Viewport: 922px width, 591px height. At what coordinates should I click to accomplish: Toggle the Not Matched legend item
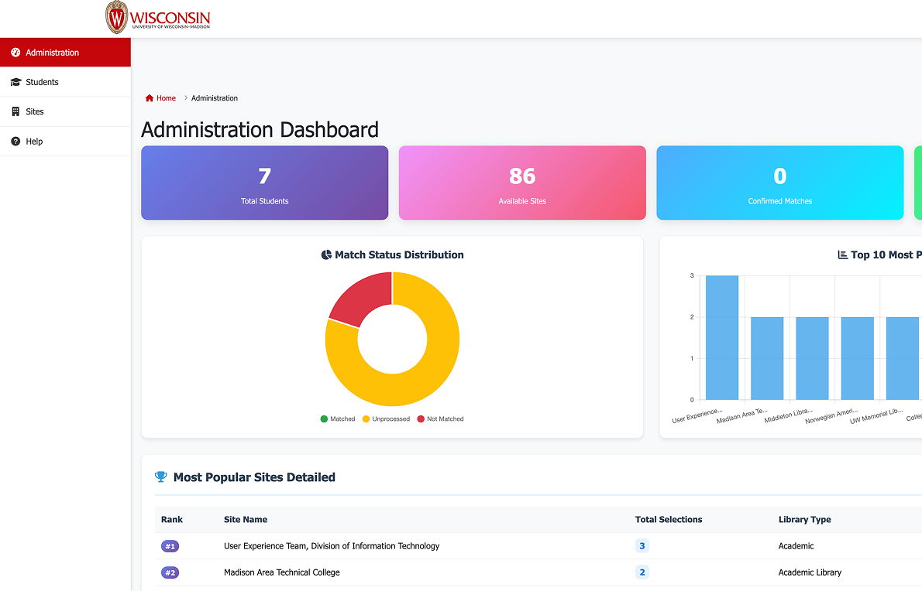440,419
